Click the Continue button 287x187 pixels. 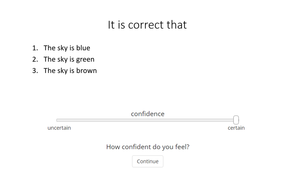coord(148,161)
